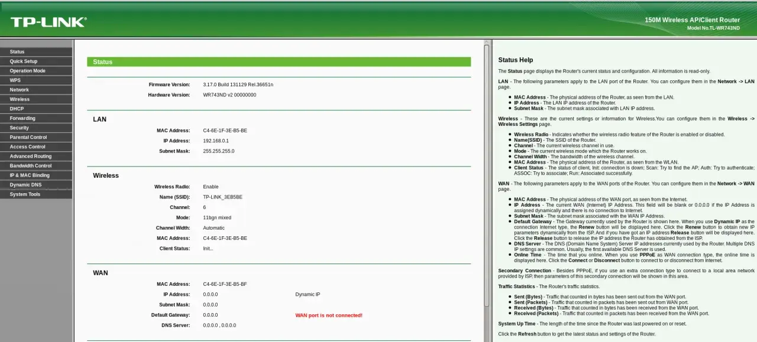The width and height of the screenshot is (757, 342).
Task: Go to Parental Control
Action: [36, 137]
